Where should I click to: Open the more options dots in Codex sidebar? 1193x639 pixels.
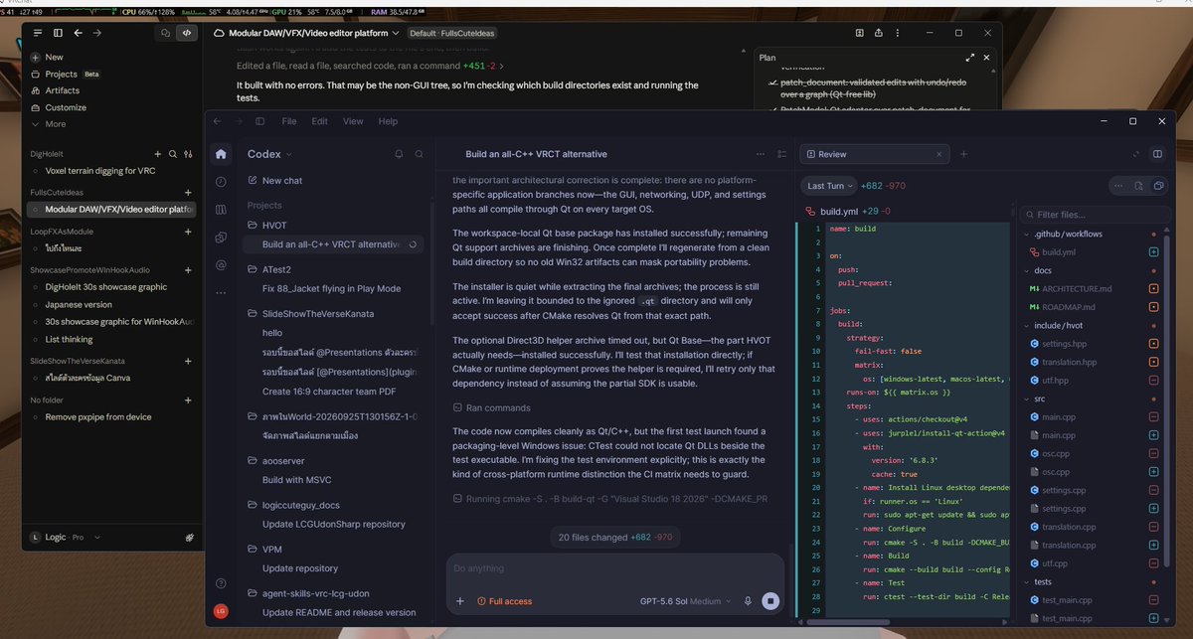221,292
